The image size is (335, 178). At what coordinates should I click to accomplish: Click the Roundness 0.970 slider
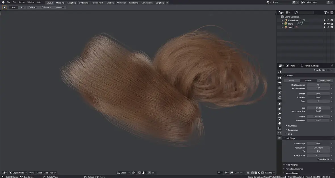pos(318,120)
